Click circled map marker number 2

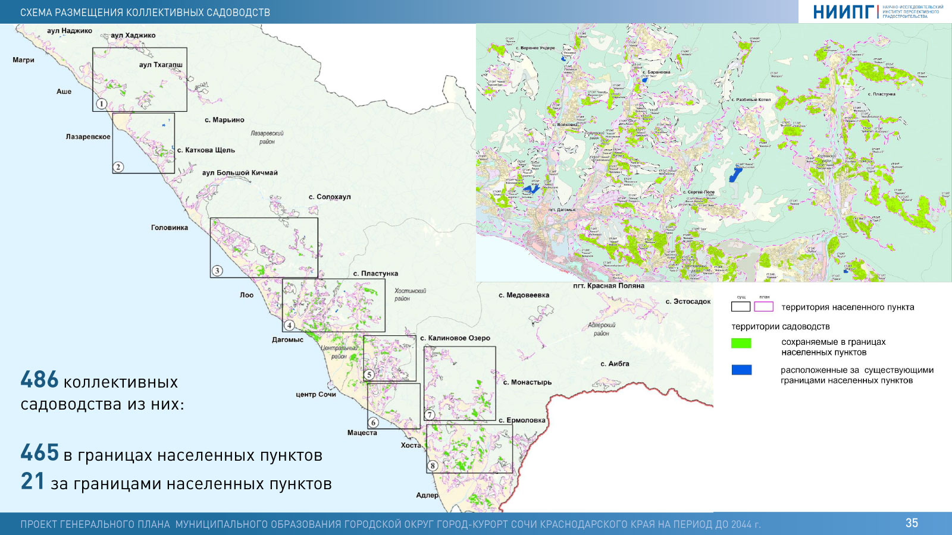pos(118,166)
